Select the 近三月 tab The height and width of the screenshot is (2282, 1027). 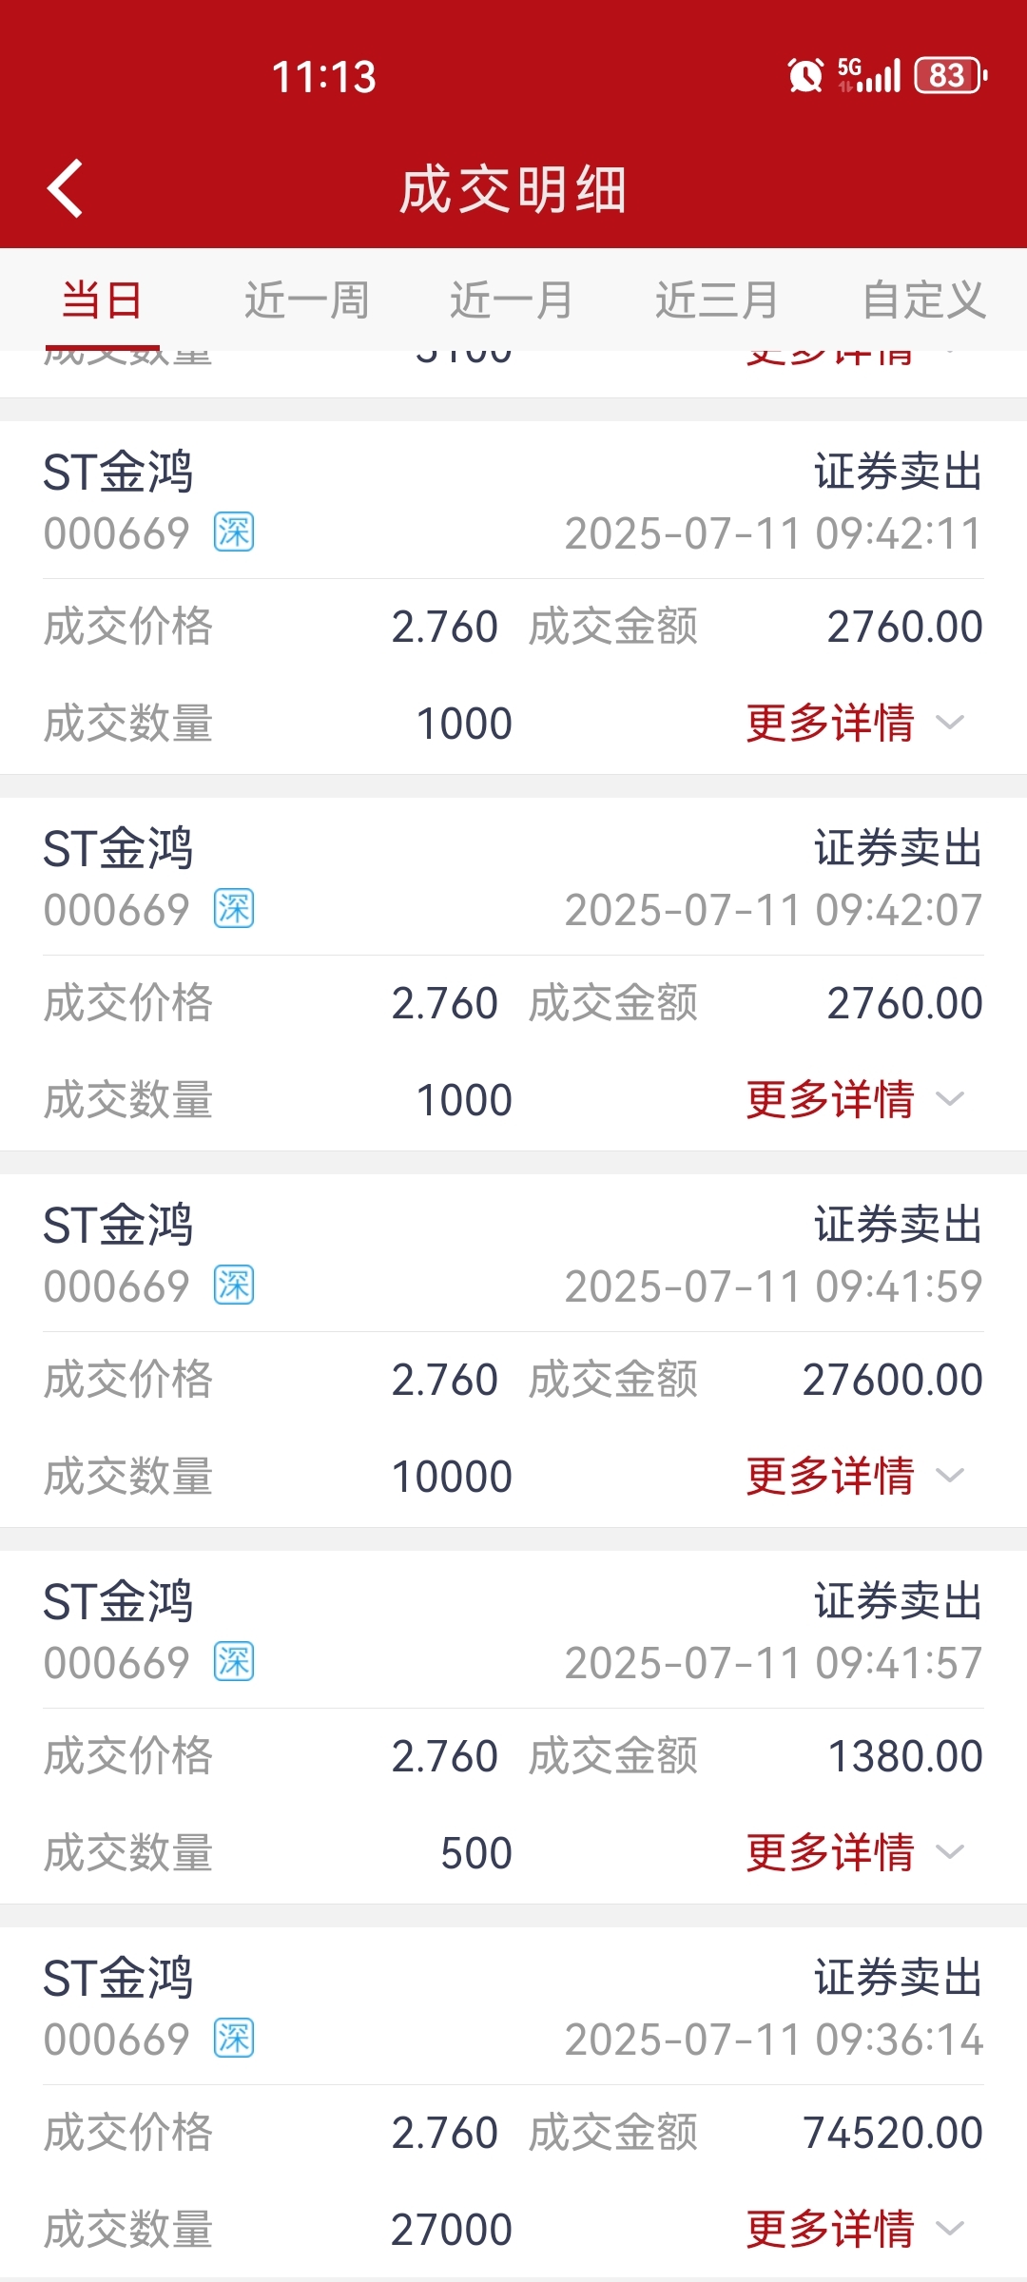tap(717, 300)
